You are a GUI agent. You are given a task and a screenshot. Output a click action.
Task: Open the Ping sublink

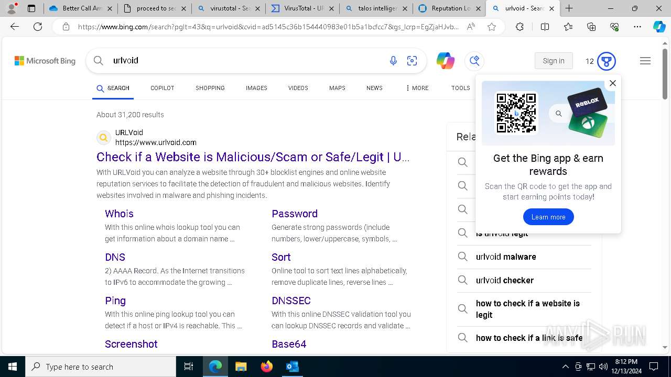pos(115,301)
